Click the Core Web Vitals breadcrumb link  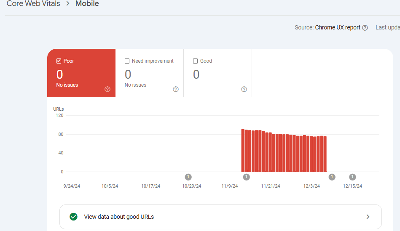(33, 3)
